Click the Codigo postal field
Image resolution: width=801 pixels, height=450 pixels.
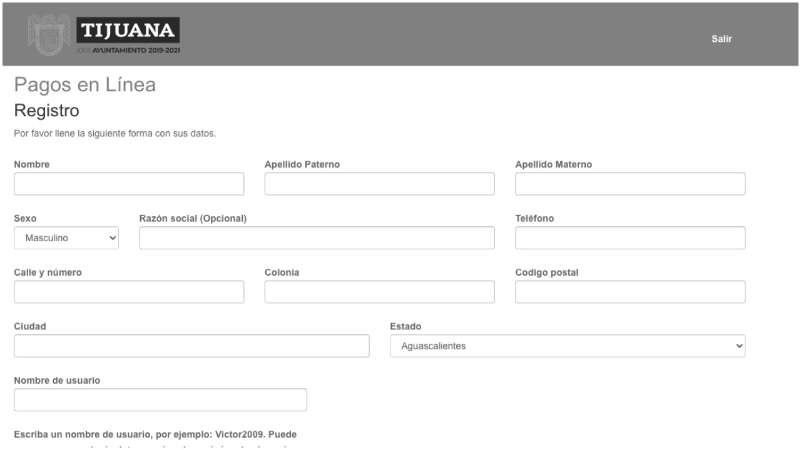pyautogui.click(x=630, y=292)
